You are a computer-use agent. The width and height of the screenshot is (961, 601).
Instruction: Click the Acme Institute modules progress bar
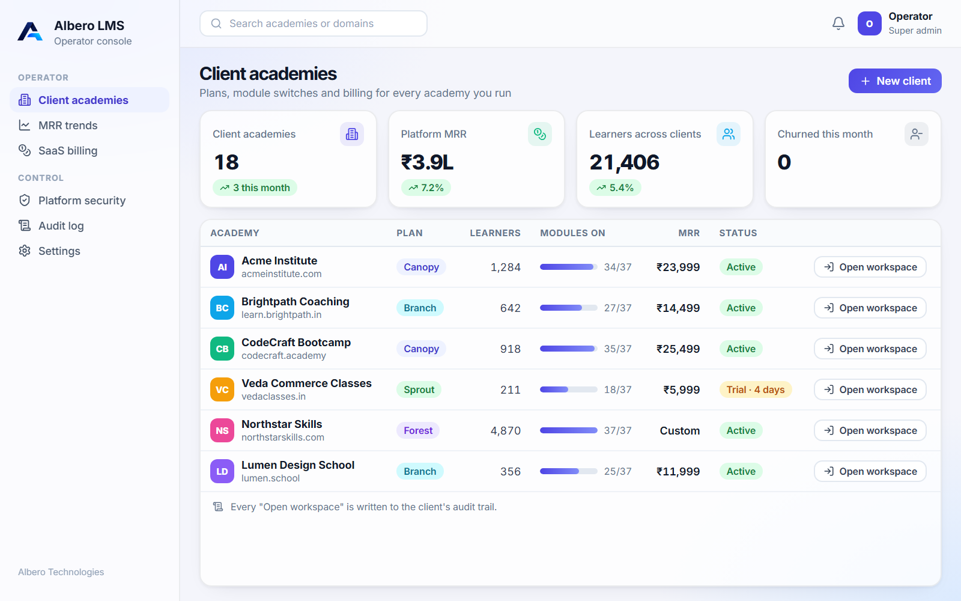[569, 267]
